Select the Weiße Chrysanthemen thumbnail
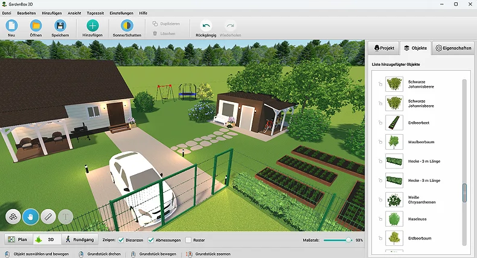The image size is (477, 258). tap(394, 199)
